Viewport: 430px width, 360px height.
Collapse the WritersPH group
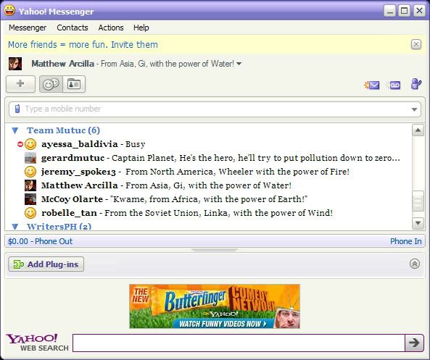[x=15, y=227]
